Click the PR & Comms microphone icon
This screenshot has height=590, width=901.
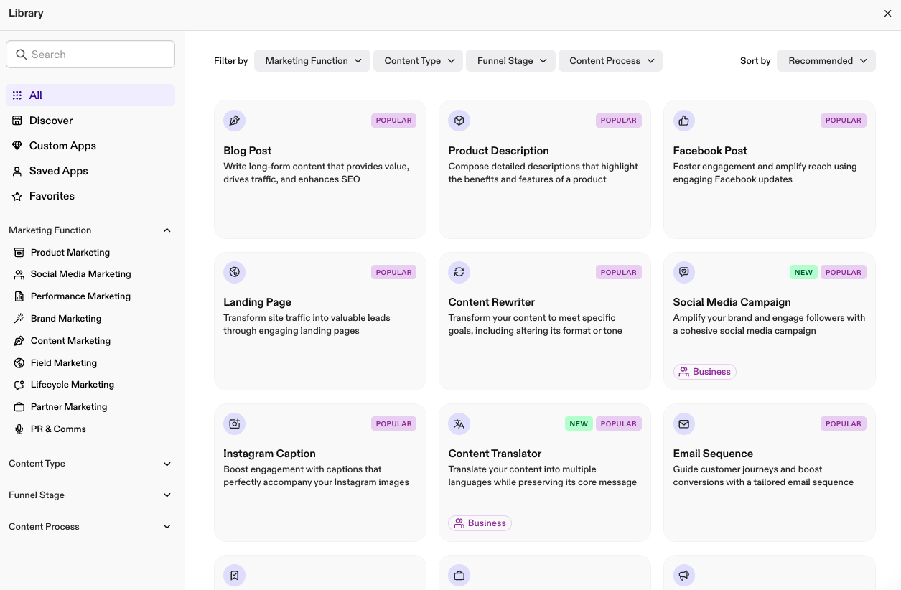[19, 429]
